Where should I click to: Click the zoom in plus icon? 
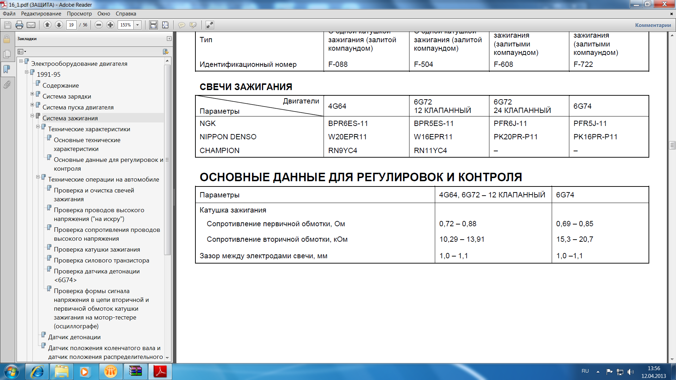point(110,25)
